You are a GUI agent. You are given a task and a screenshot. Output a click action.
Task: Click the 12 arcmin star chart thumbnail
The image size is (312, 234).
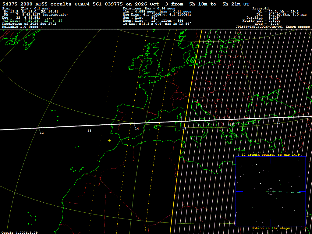tap(271, 191)
